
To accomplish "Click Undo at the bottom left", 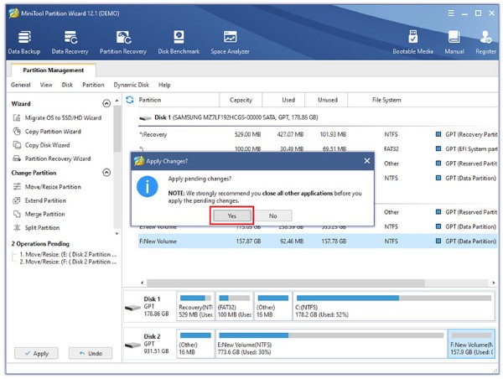I will pyautogui.click(x=90, y=353).
